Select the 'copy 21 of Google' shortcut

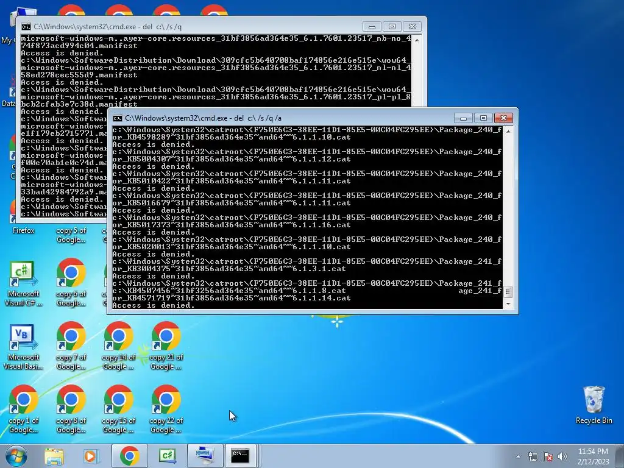pyautogui.click(x=166, y=346)
